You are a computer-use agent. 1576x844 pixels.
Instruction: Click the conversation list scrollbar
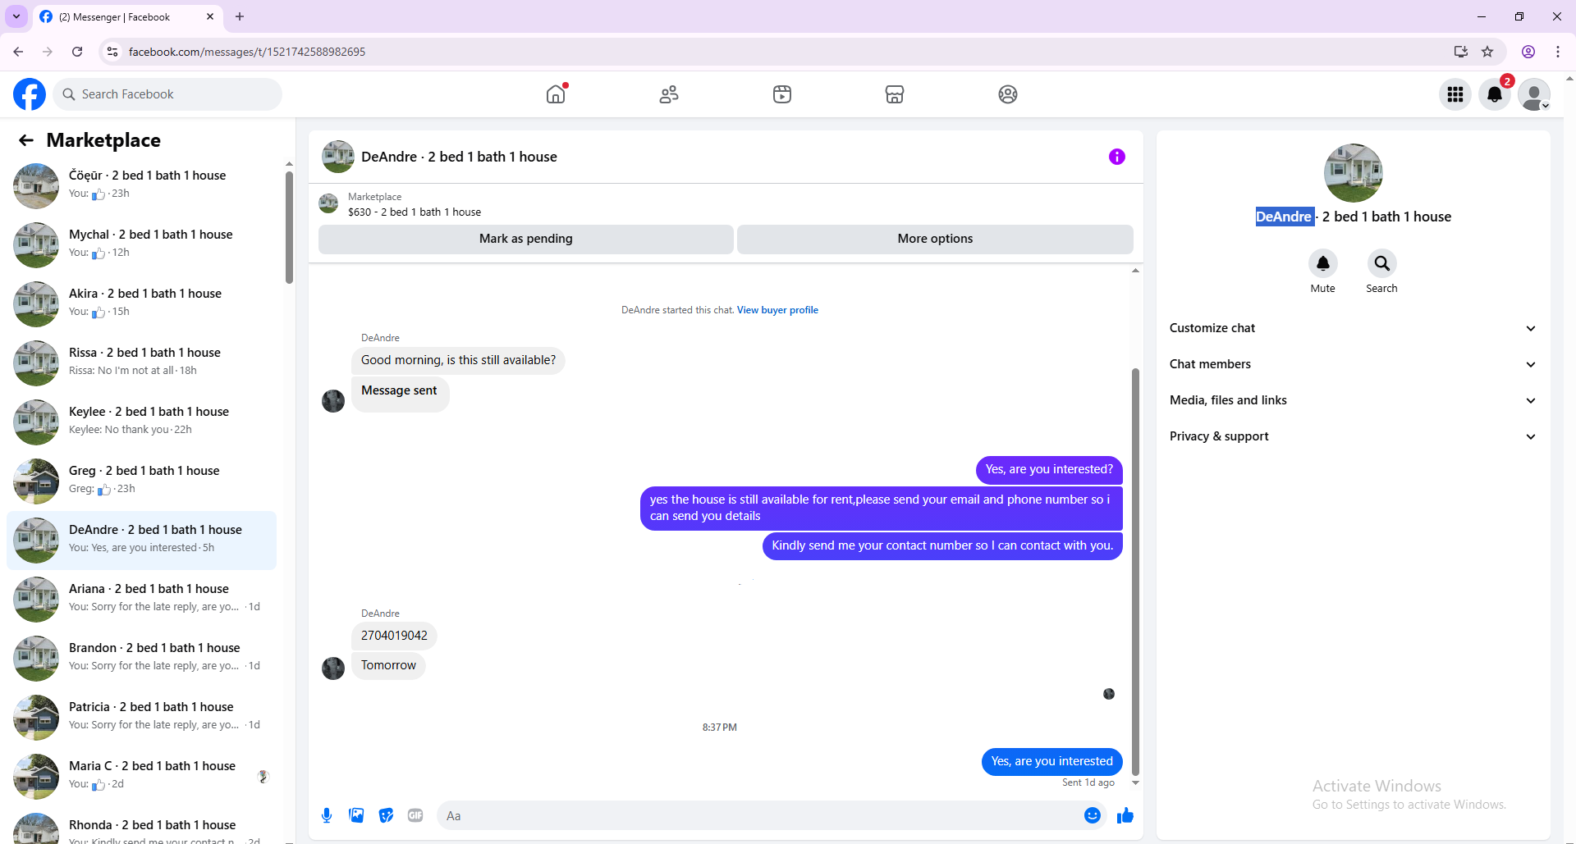click(289, 227)
